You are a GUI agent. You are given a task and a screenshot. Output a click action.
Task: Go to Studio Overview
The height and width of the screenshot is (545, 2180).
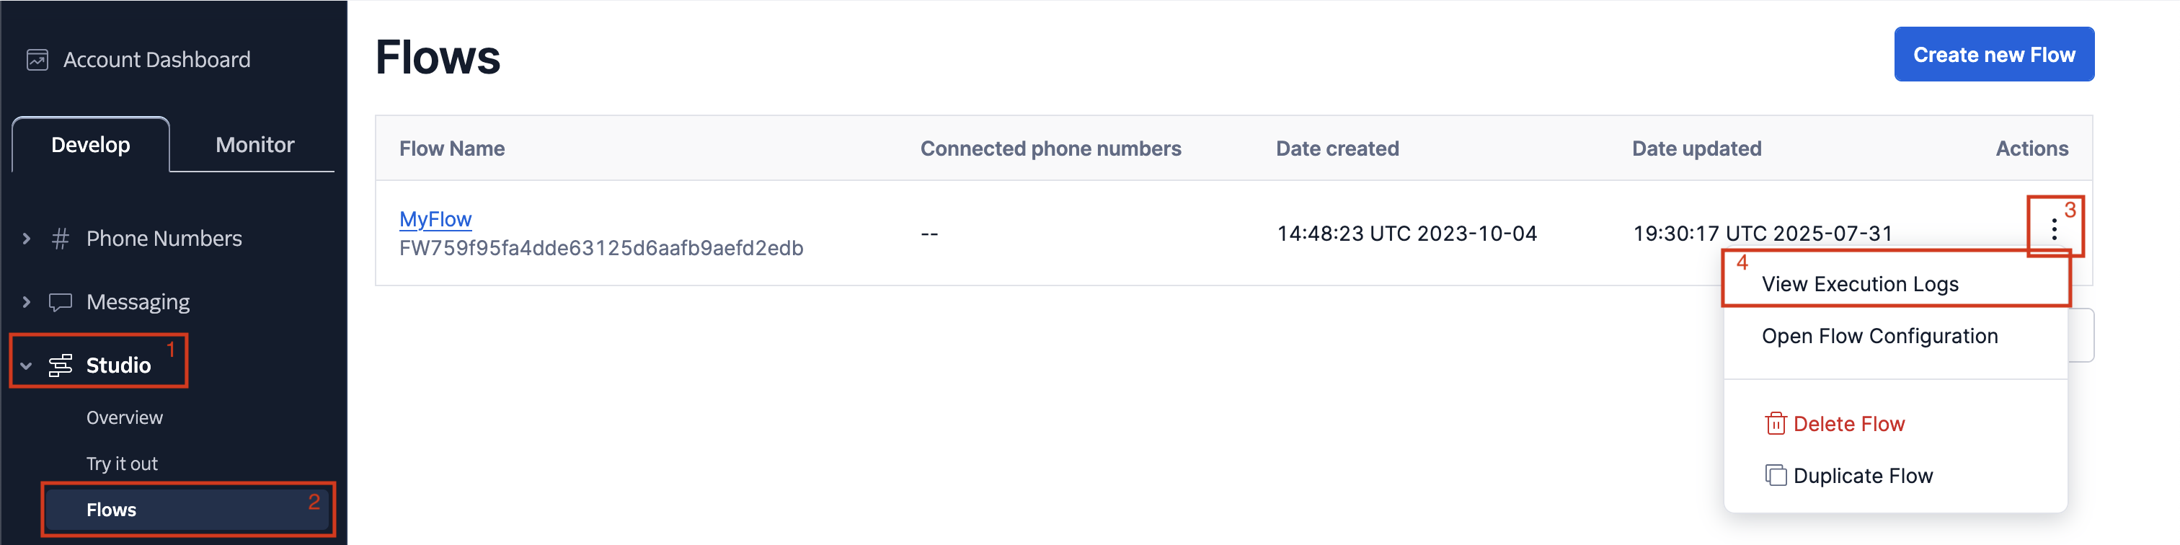[125, 417]
